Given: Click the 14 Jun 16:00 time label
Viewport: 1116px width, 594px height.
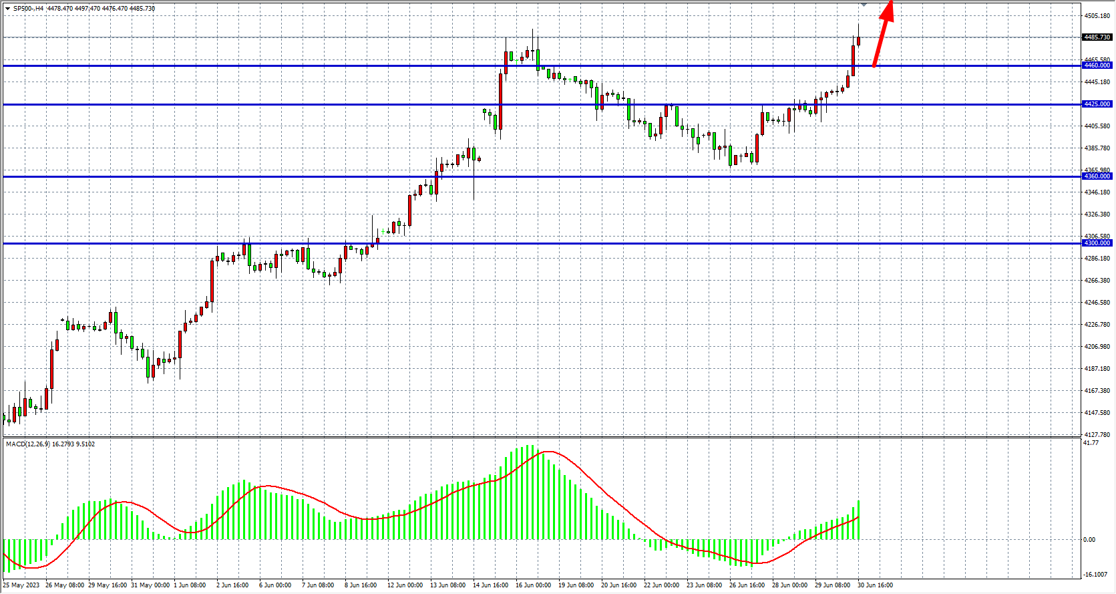Looking at the screenshot, I should (490, 585).
